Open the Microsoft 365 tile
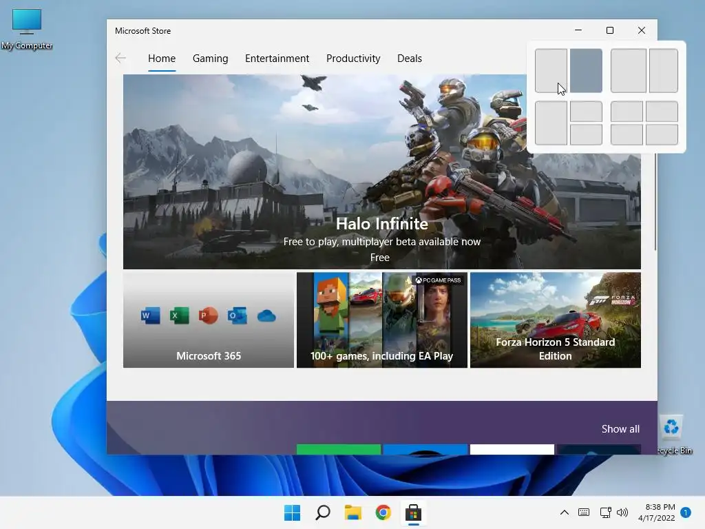The width and height of the screenshot is (705, 529). coord(209,320)
